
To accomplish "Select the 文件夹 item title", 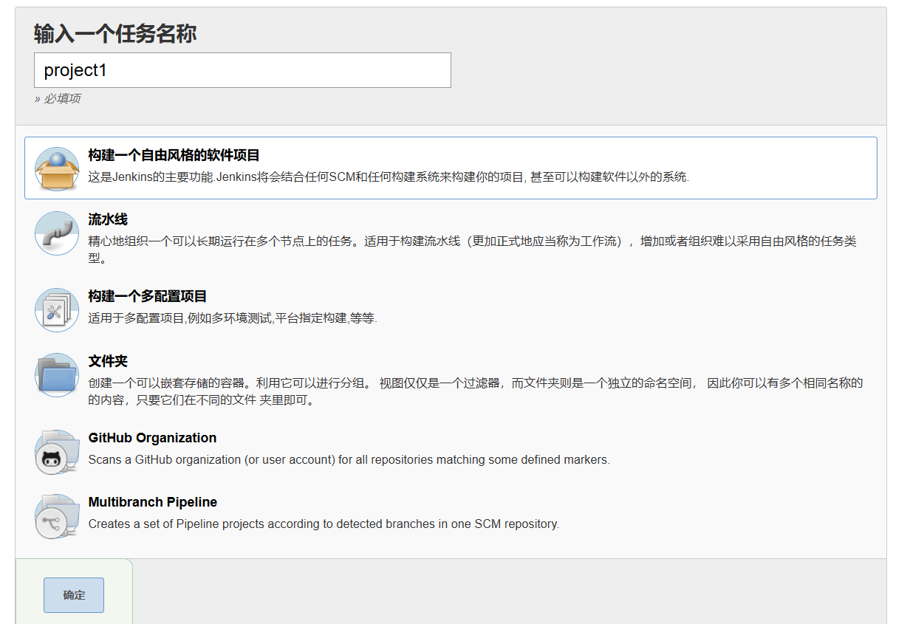I will 108,362.
